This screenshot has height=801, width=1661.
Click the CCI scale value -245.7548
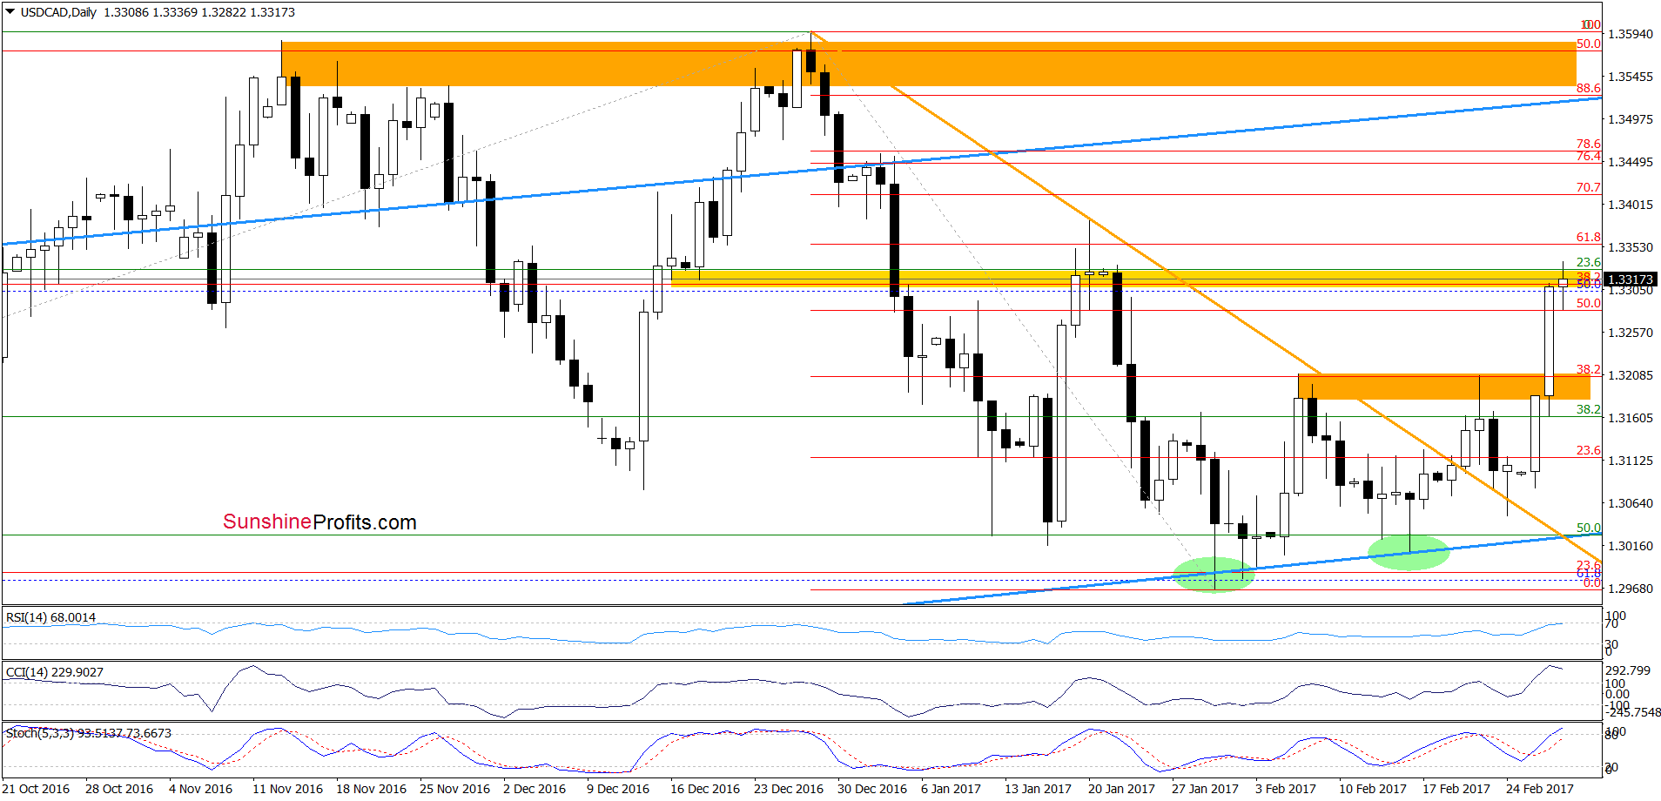coord(1633,712)
